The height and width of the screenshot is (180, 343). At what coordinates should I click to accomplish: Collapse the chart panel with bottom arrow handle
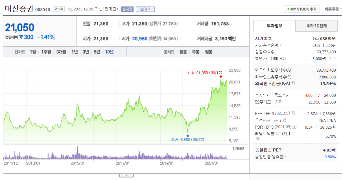click(x=126, y=176)
